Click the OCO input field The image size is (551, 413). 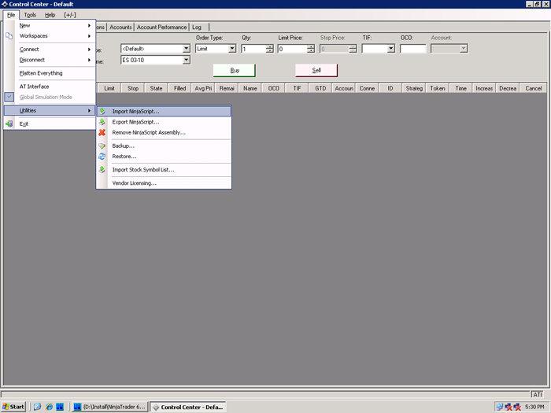pos(412,49)
